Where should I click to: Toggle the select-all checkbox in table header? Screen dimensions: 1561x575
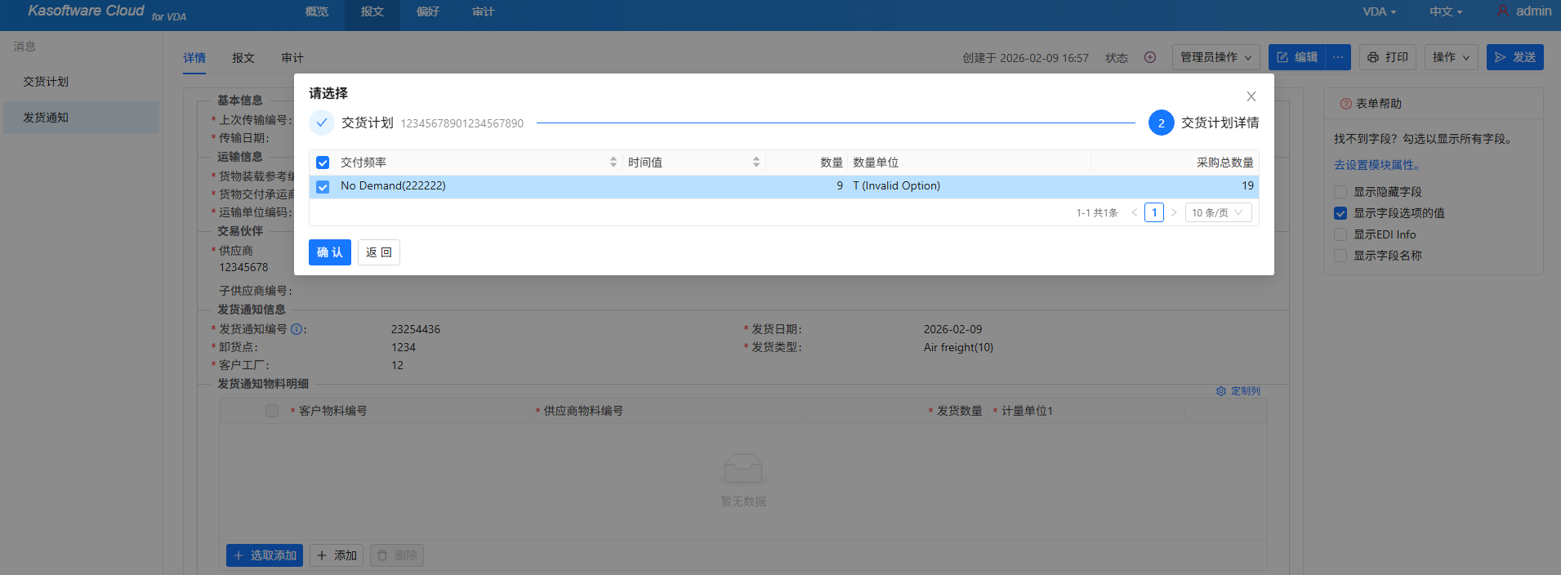pos(323,163)
